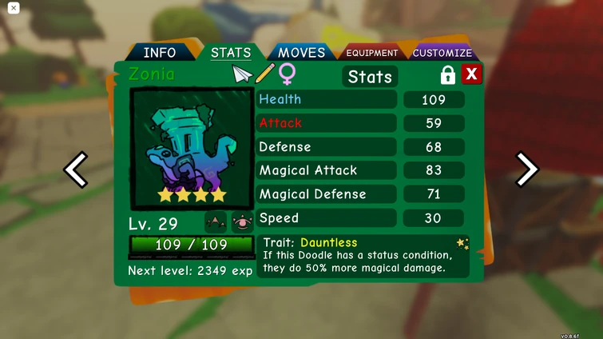Open the EQUIPMENT tab

point(372,53)
